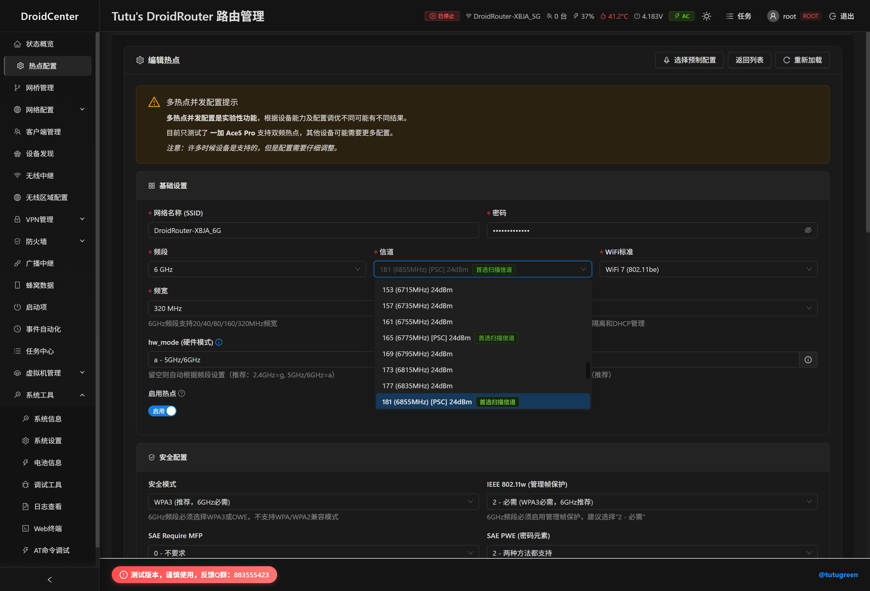Open 网桥管理 in the sidebar

pos(40,88)
